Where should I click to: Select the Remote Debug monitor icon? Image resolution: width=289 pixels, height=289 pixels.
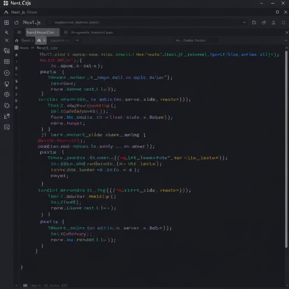6,84
